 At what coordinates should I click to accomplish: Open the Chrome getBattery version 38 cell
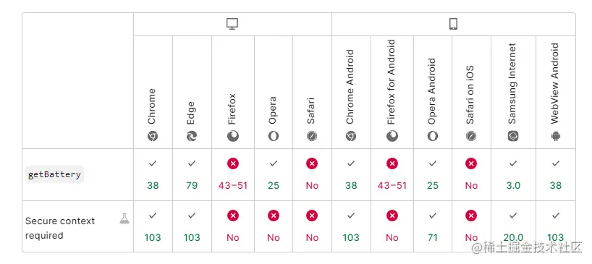153,174
